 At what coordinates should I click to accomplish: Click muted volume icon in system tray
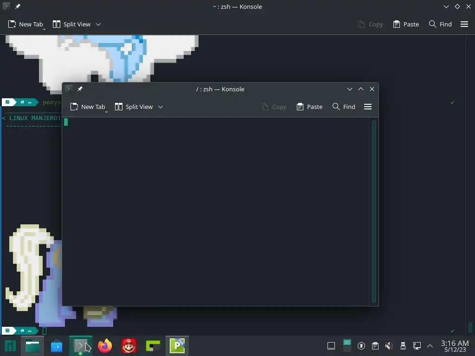click(389, 346)
